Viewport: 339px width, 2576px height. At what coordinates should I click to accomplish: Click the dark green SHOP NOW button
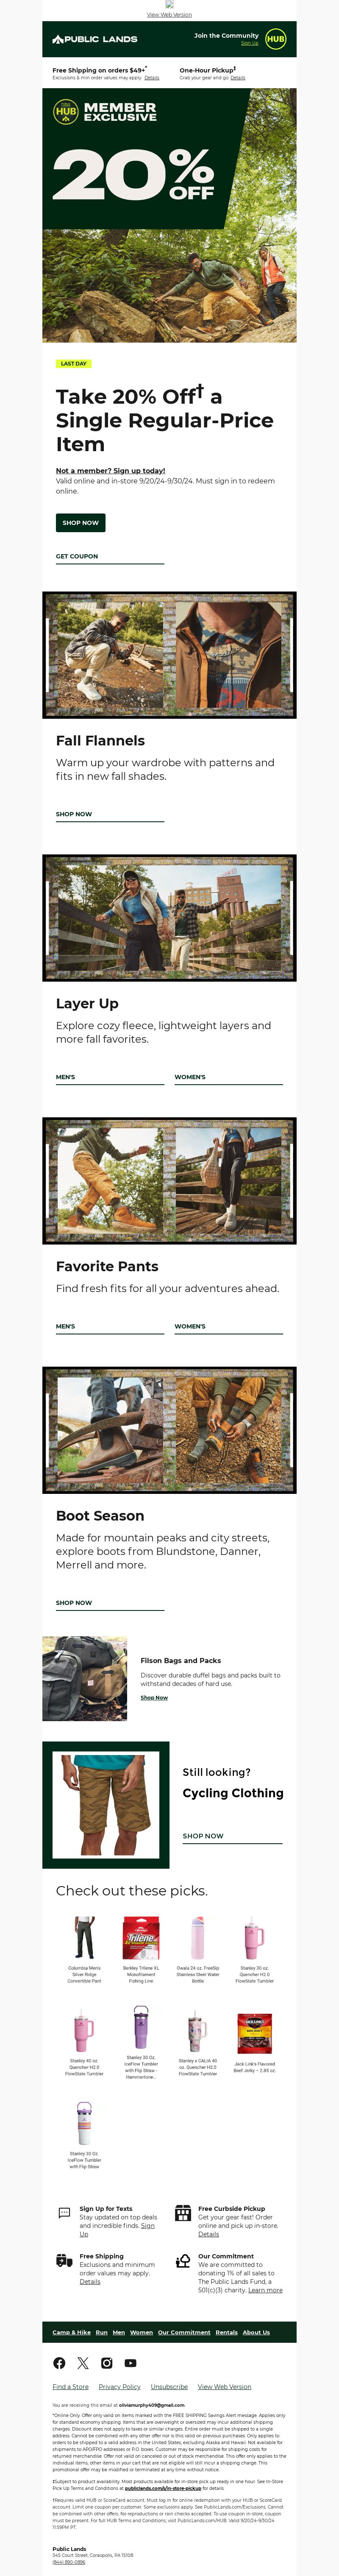click(81, 522)
